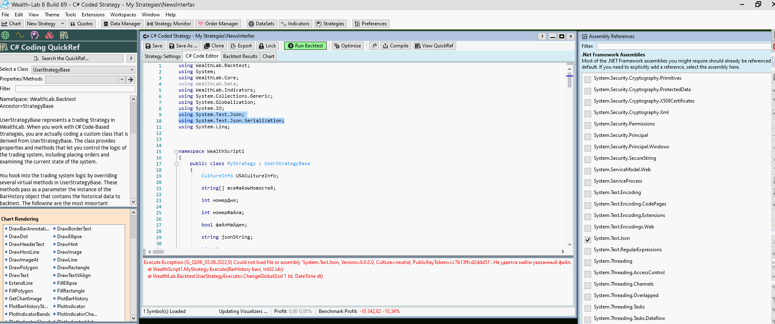The image size is (775, 324).
Task: Open the File menu
Action: point(5,14)
